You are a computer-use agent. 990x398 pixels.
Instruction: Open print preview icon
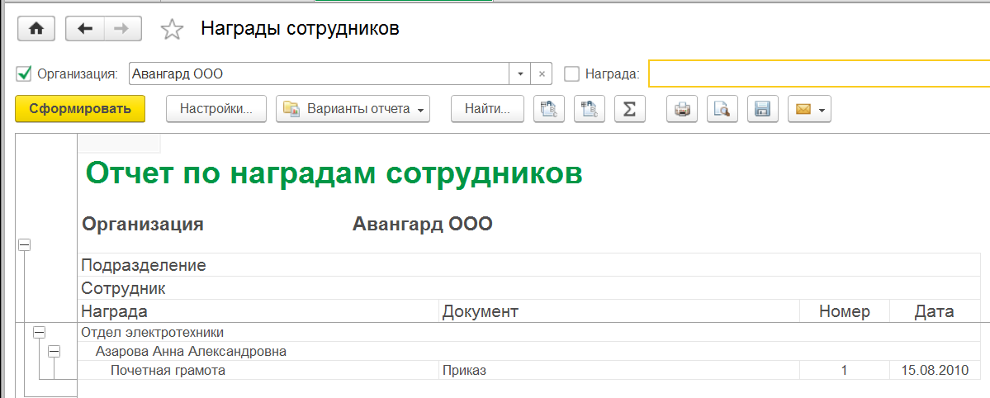(x=722, y=109)
